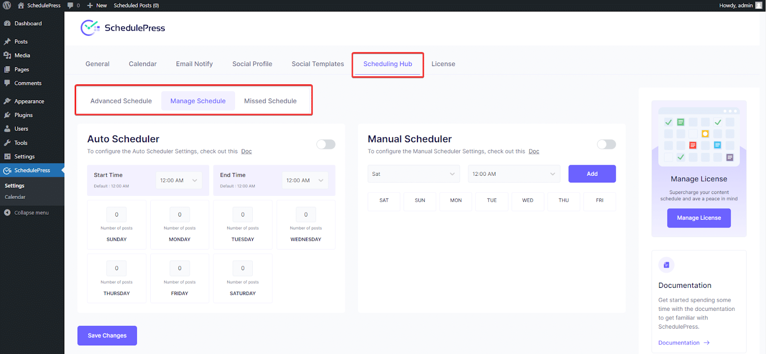766x354 pixels.
Task: Select the TUE day box in Manual Scheduler
Action: [492, 201]
